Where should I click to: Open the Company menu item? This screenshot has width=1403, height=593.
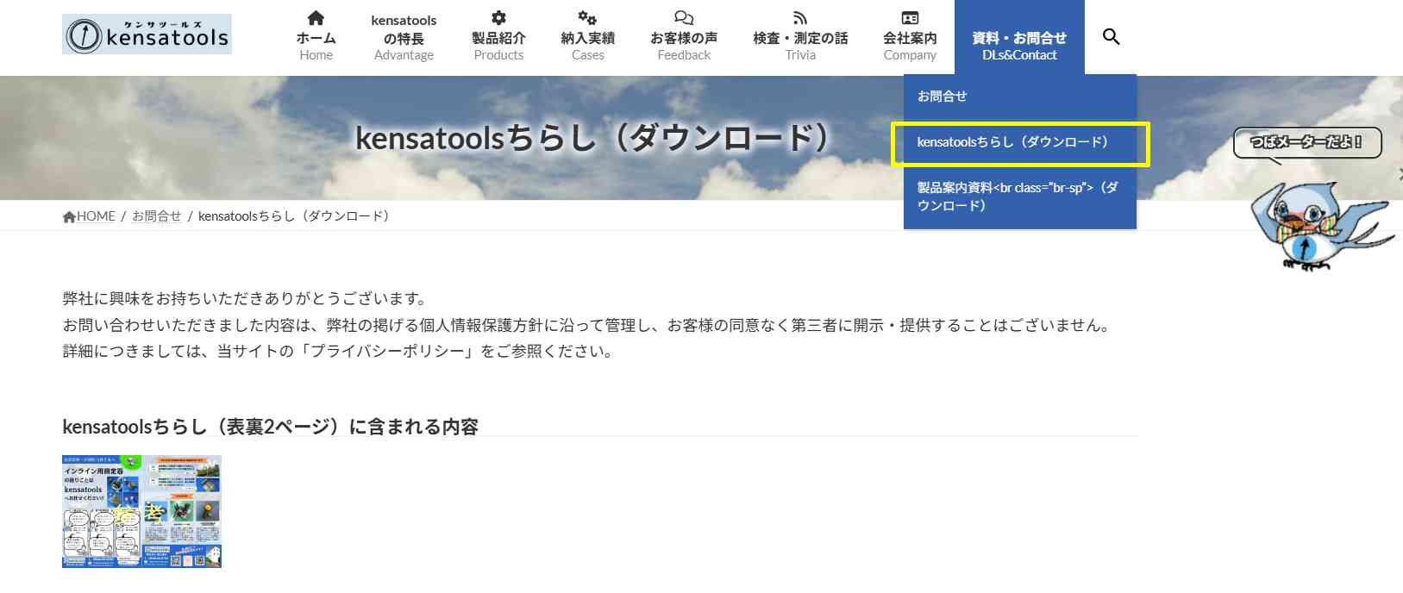pyautogui.click(x=910, y=37)
